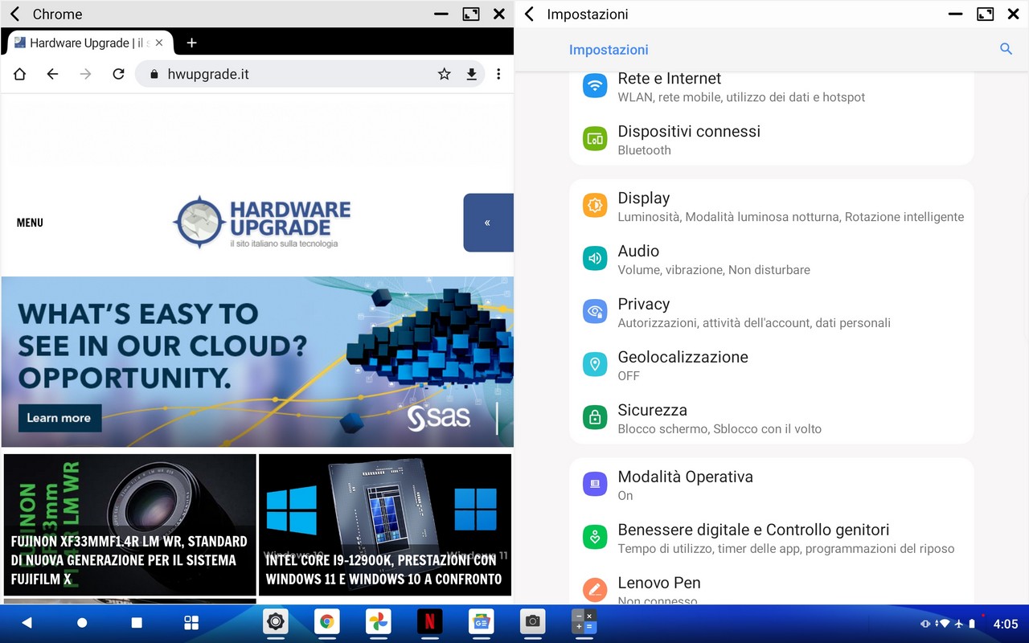Click the hwupgrade.it address bar
The height and width of the screenshot is (643, 1029).
click(310, 74)
